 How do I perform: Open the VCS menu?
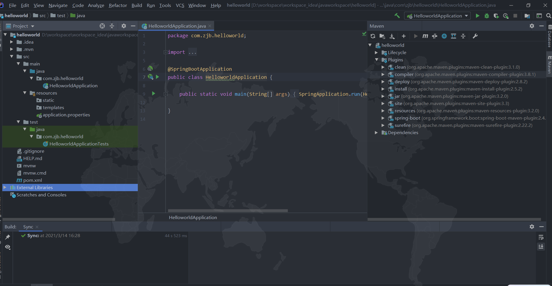pyautogui.click(x=180, y=5)
